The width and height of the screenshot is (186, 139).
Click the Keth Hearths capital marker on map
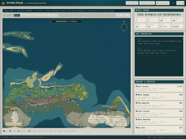pos(109,110)
